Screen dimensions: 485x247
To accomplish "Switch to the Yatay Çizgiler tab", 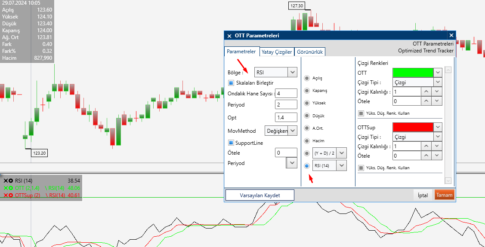I will pos(277,52).
